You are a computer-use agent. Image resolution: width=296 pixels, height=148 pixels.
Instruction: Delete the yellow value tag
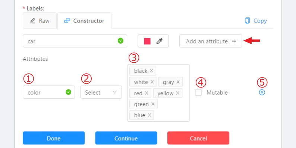pyautogui.click(x=178, y=93)
